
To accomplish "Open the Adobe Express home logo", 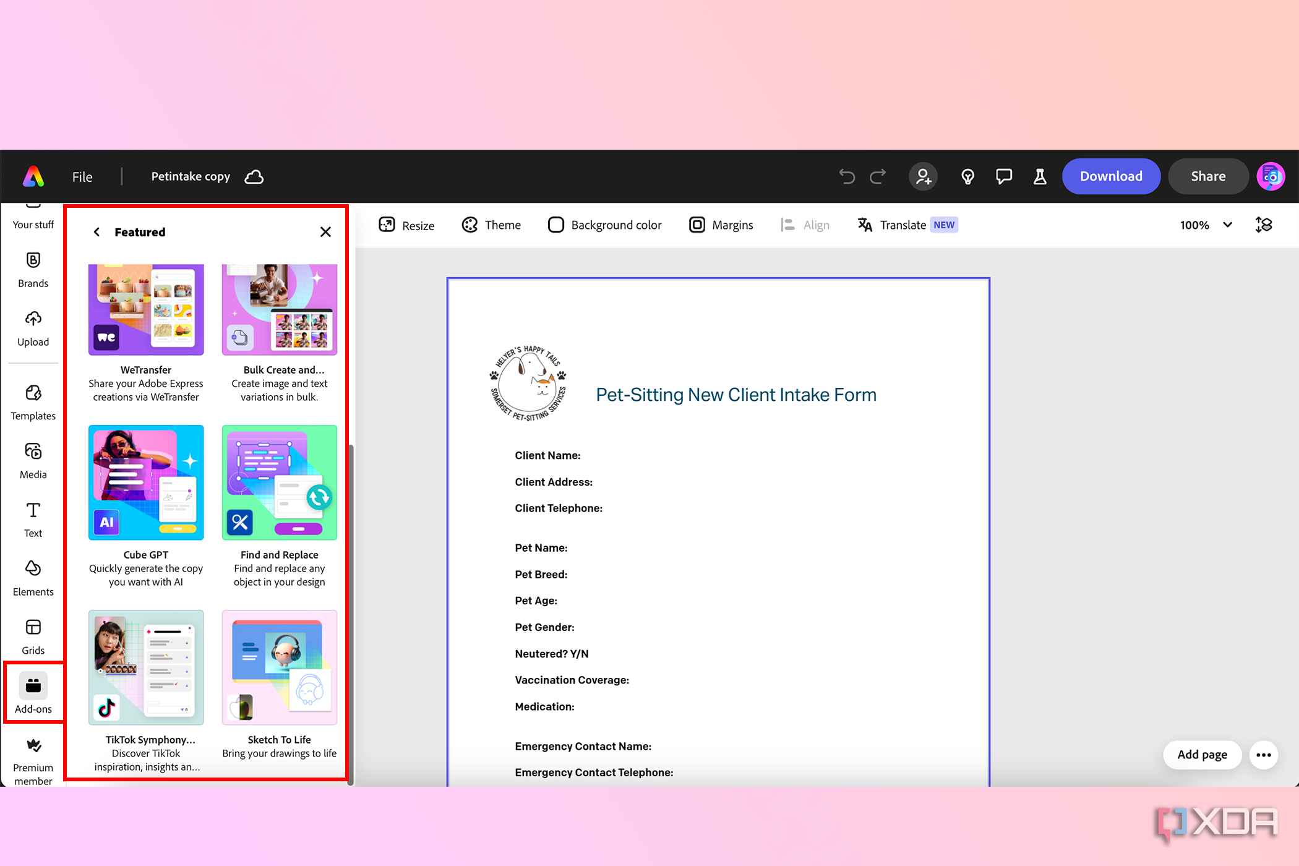I will point(34,176).
